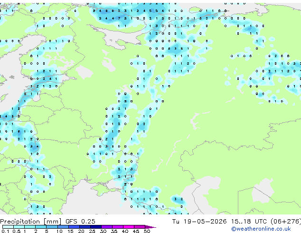Click the '40' legend scale label
The image size is (301, 233).
[125, 231]
